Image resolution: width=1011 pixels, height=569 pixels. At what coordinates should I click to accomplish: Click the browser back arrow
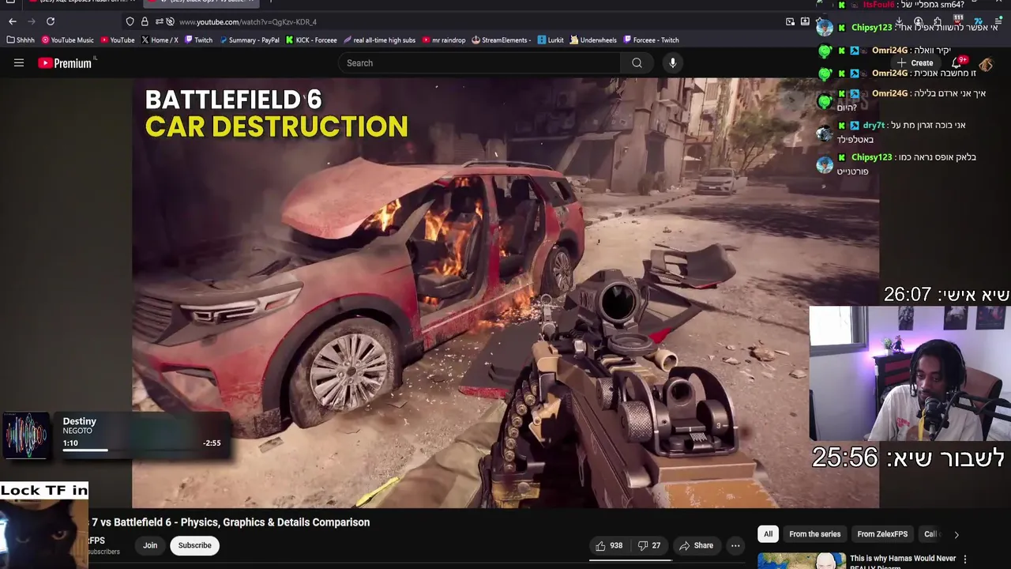coord(12,21)
